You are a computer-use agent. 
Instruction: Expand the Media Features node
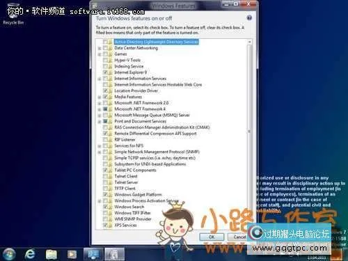tap(100, 97)
